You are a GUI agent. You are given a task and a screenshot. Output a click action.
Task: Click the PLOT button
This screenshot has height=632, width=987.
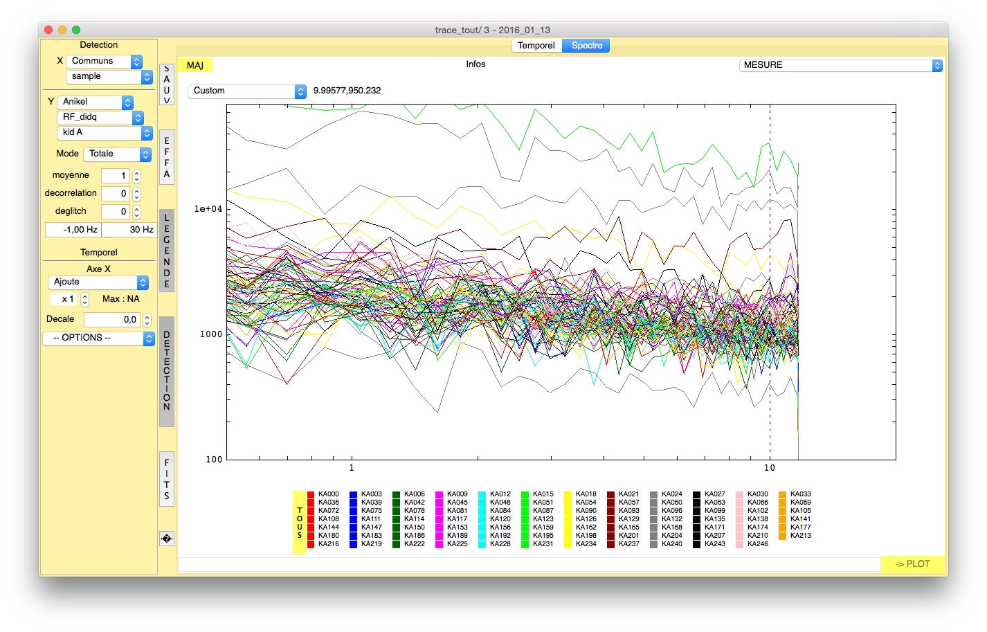click(912, 564)
